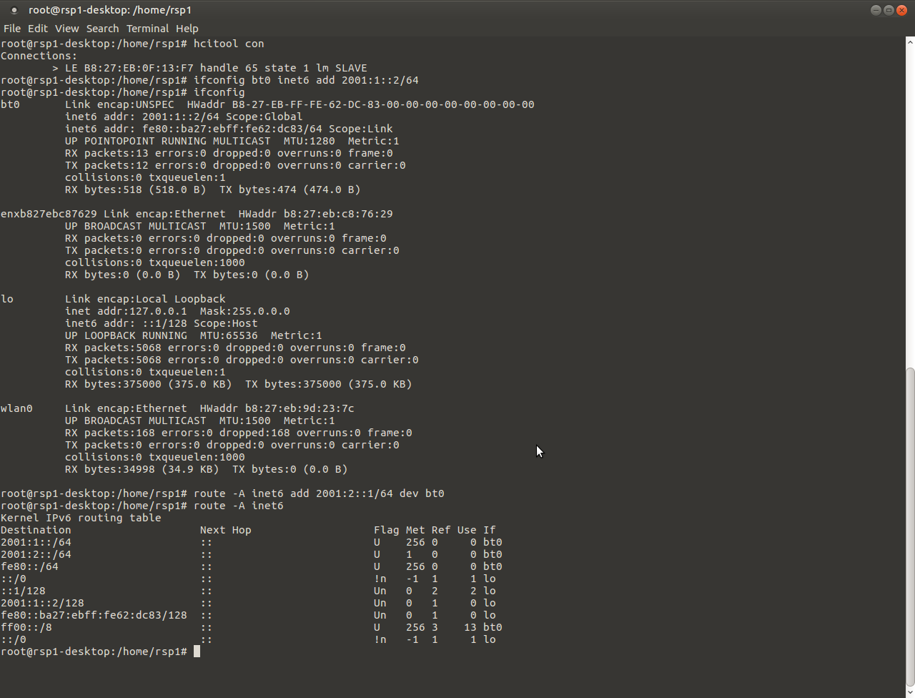Click the scrollbar down arrow
This screenshot has height=698, width=915.
[x=910, y=693]
